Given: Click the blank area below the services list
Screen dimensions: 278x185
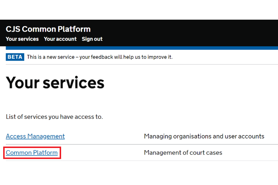Looking at the screenshot, I should click(139, 173).
